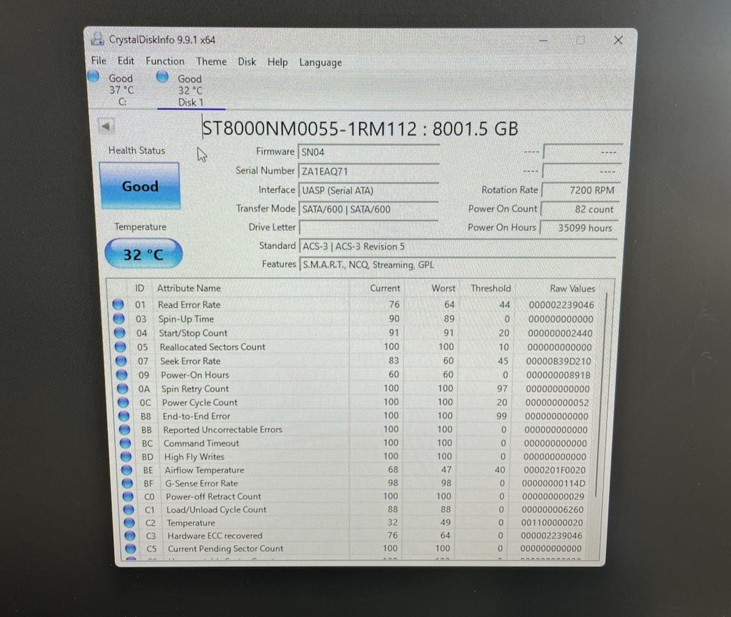Click raw value 000000006260 of Load/Unload Cycle Count
This screenshot has width=731, height=617.
(x=553, y=510)
